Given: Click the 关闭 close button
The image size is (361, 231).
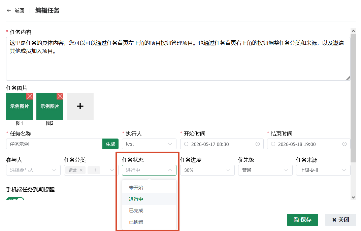Looking at the screenshot, I should click(340, 220).
